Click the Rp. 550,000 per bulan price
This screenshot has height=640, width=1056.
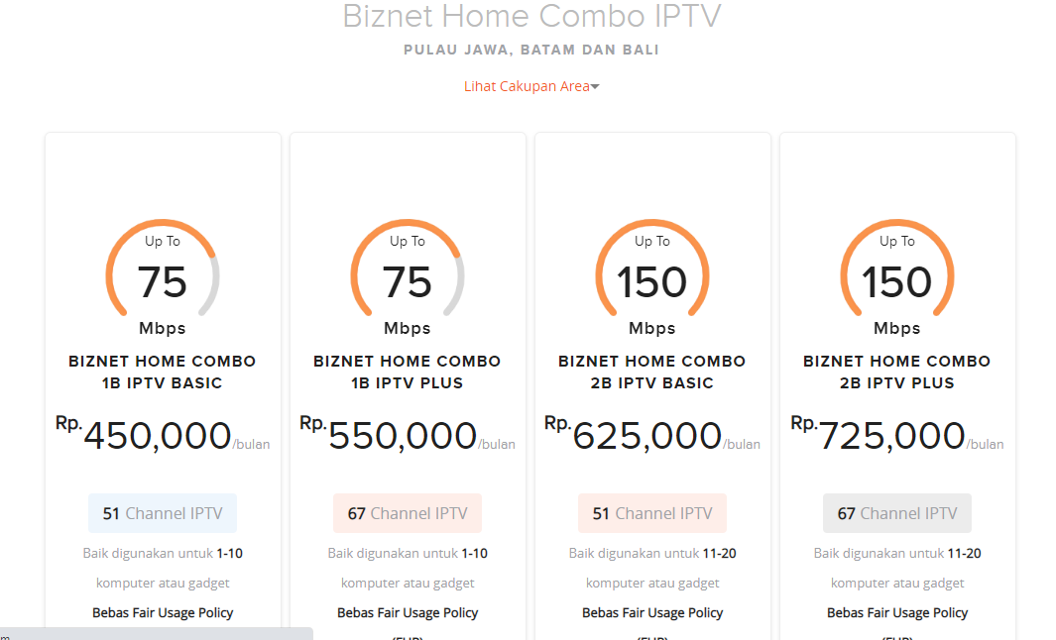(x=408, y=435)
